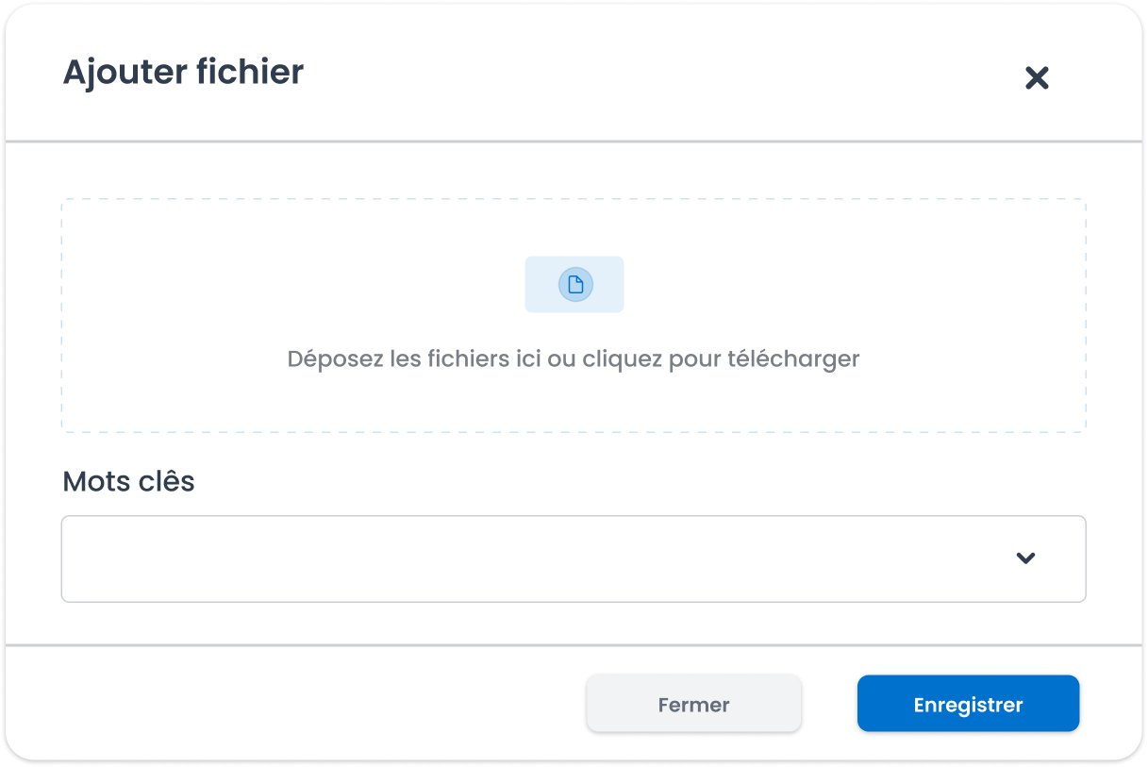1148x767 pixels.
Task: Dismiss dialog using the top-right cross icon
Action: tap(1037, 78)
